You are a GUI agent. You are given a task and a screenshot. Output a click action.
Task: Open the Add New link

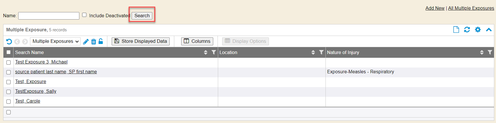pyautogui.click(x=435, y=8)
